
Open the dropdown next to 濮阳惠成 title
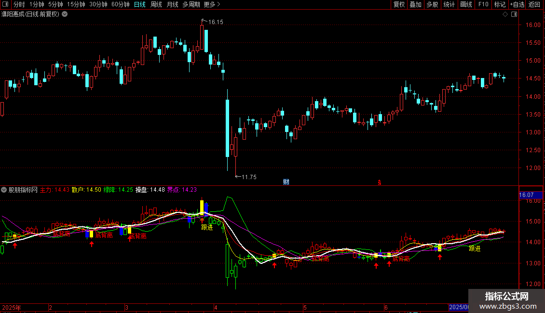point(65,14)
